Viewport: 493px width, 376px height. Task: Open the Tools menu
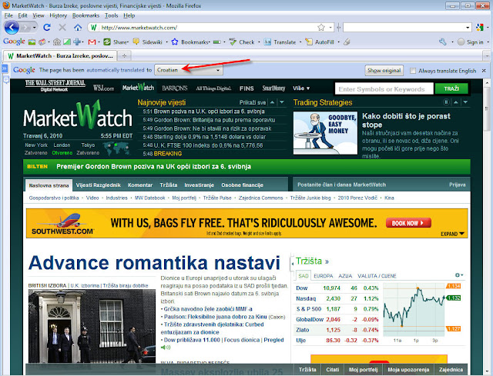111,15
